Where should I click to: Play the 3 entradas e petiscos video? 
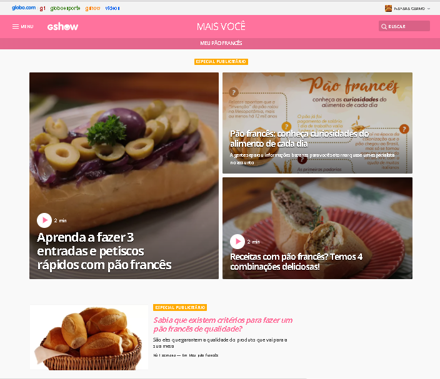click(x=44, y=220)
